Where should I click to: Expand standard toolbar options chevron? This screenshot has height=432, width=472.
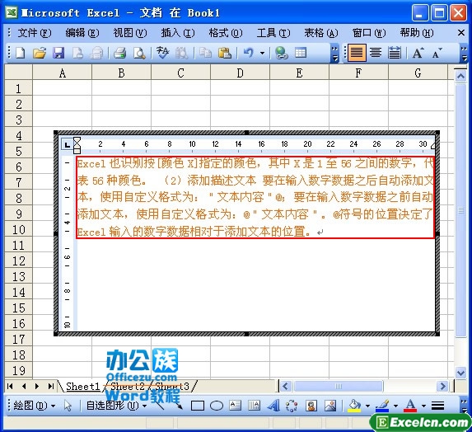[334, 54]
